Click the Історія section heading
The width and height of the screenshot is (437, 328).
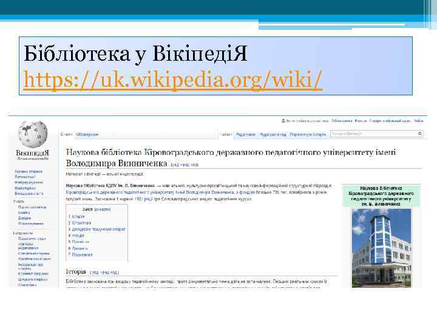(76, 272)
